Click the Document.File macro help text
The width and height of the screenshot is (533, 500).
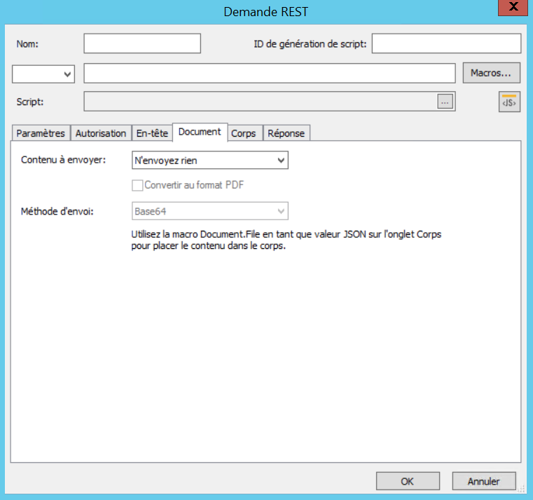pos(286,240)
